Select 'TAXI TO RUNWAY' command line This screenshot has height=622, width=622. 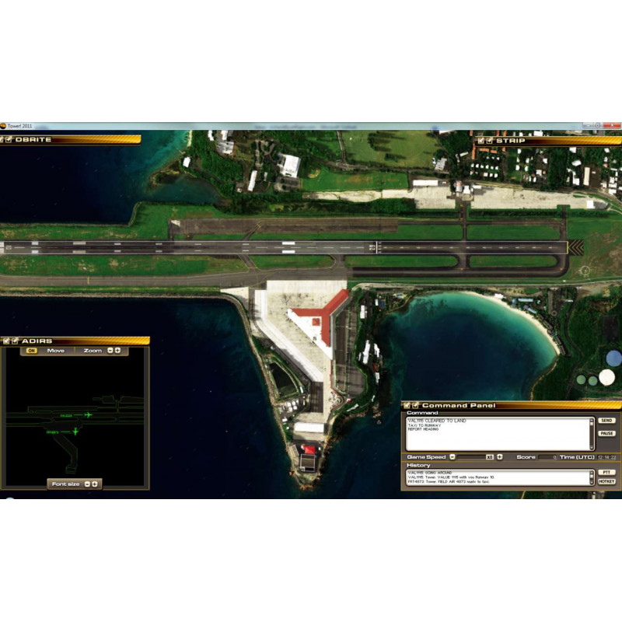click(x=424, y=425)
